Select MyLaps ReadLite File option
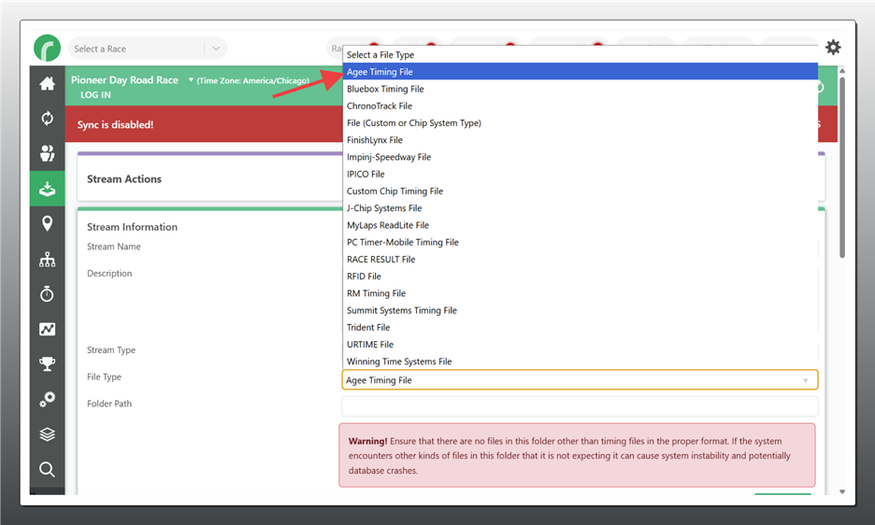Image resolution: width=875 pixels, height=525 pixels. click(x=580, y=225)
